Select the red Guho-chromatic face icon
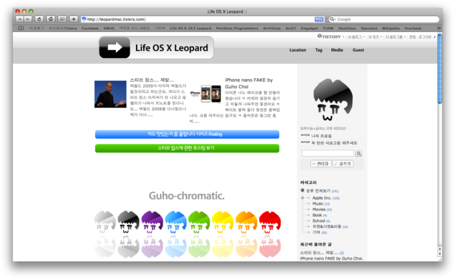 270,222
